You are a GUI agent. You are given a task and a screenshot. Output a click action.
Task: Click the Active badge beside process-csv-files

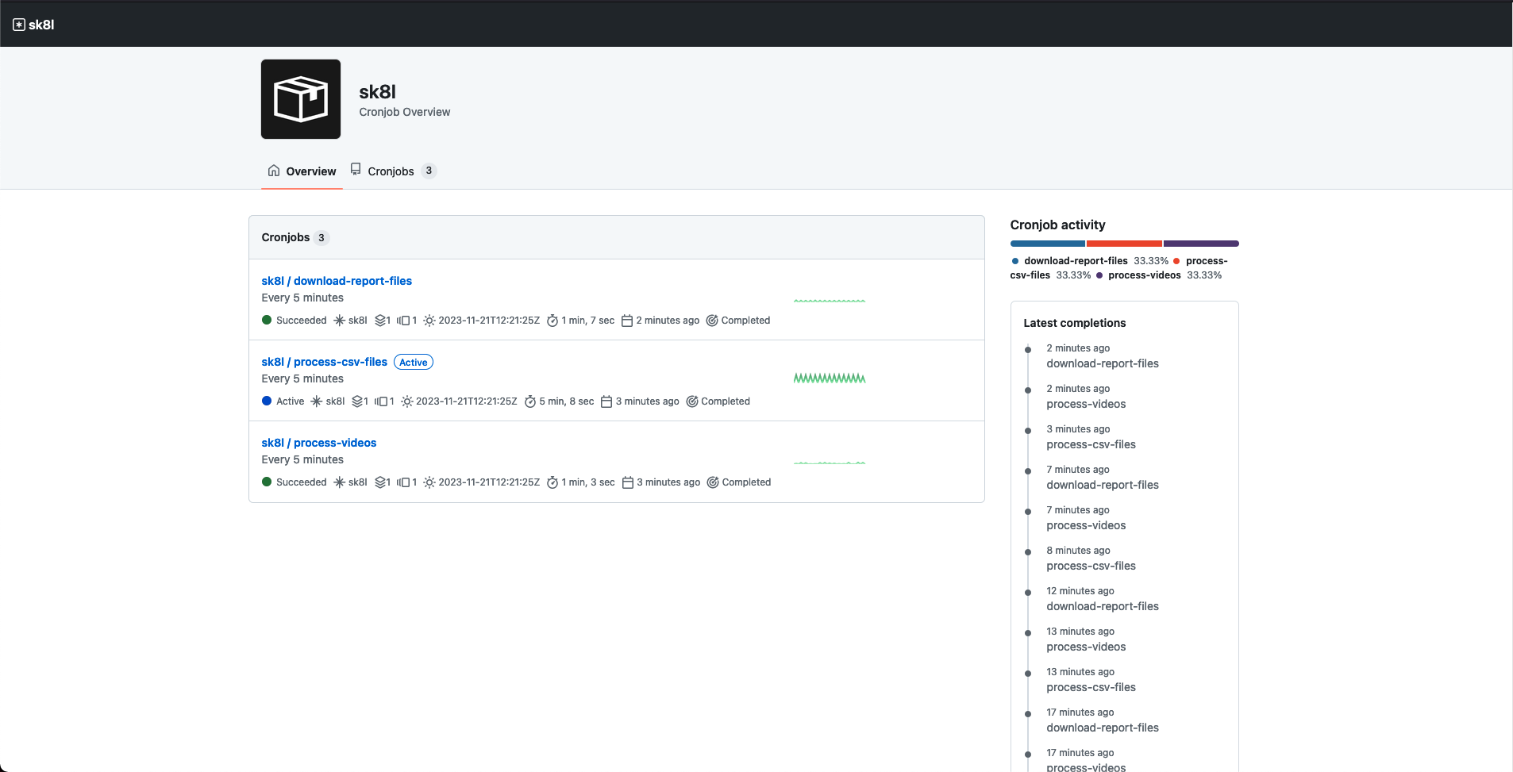[x=414, y=363]
